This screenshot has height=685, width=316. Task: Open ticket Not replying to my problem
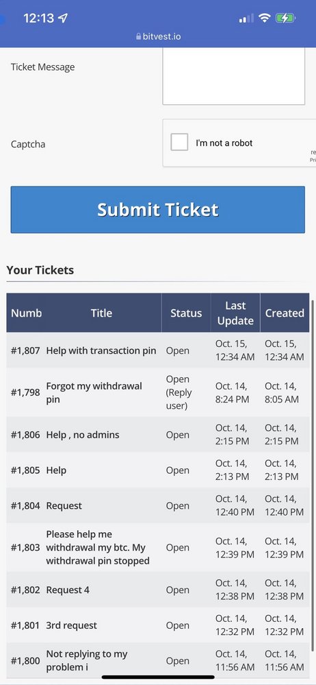(87, 660)
